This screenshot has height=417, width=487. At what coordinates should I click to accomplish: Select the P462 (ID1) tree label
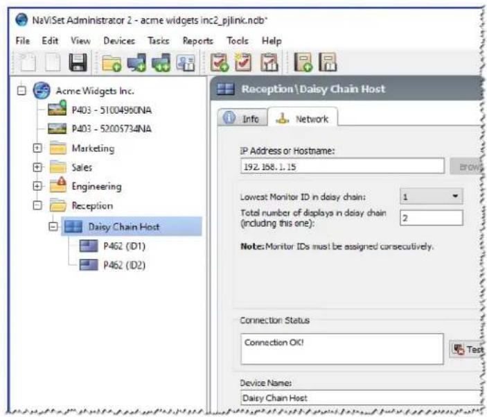point(124,246)
